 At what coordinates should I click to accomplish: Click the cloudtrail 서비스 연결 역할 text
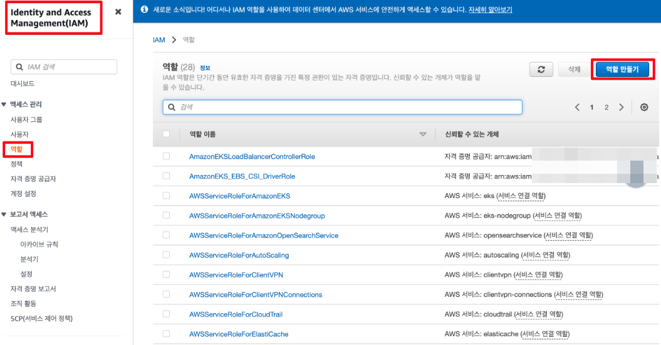pyautogui.click(x=538, y=314)
